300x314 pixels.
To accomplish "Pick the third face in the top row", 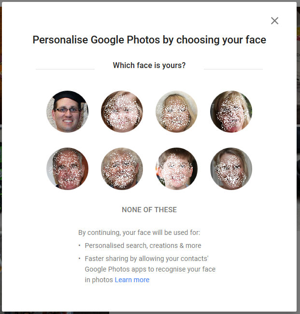I will point(176,111).
